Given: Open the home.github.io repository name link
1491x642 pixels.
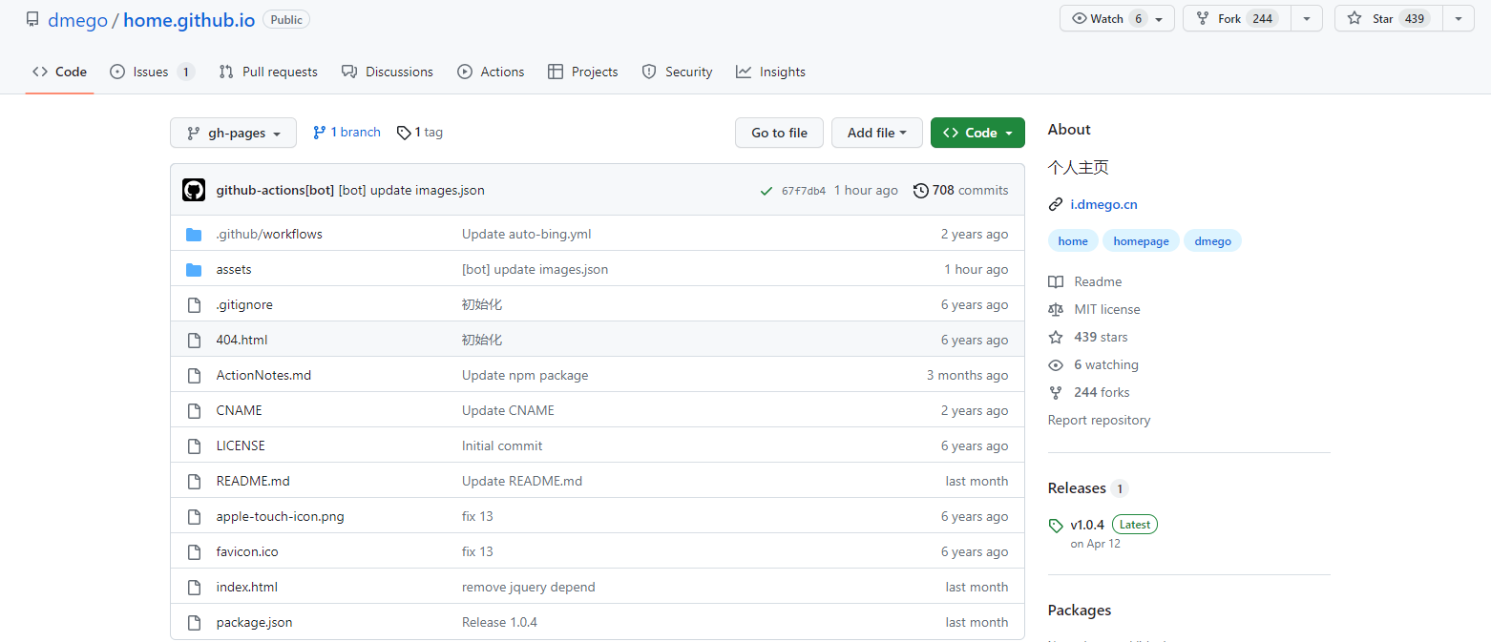Looking at the screenshot, I should (x=189, y=20).
